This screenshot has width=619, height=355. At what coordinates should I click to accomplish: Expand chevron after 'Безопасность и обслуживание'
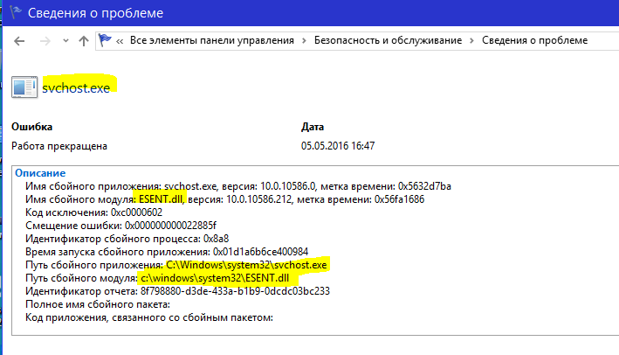point(471,41)
